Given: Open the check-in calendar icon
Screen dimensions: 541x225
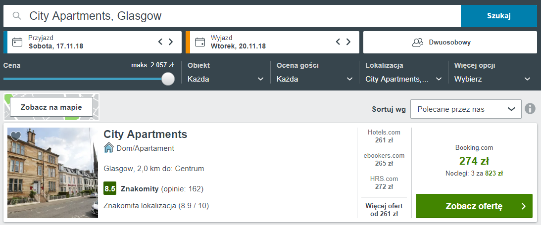Looking at the screenshot, I should pyautogui.click(x=17, y=42).
